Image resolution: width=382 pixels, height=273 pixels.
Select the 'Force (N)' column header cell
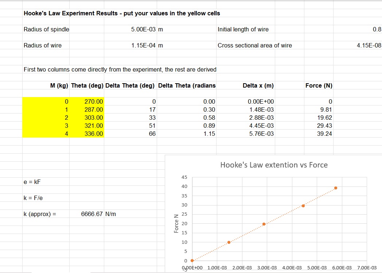point(319,85)
